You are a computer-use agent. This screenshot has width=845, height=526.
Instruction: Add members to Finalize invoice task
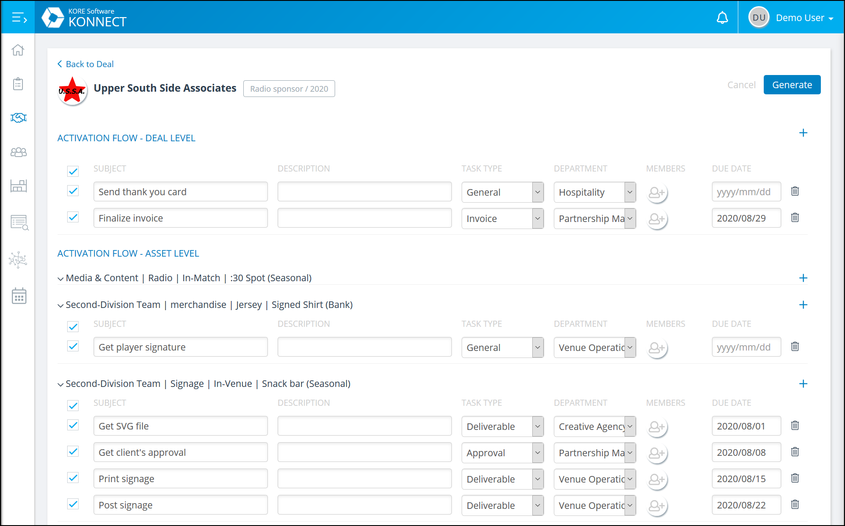[x=657, y=218]
